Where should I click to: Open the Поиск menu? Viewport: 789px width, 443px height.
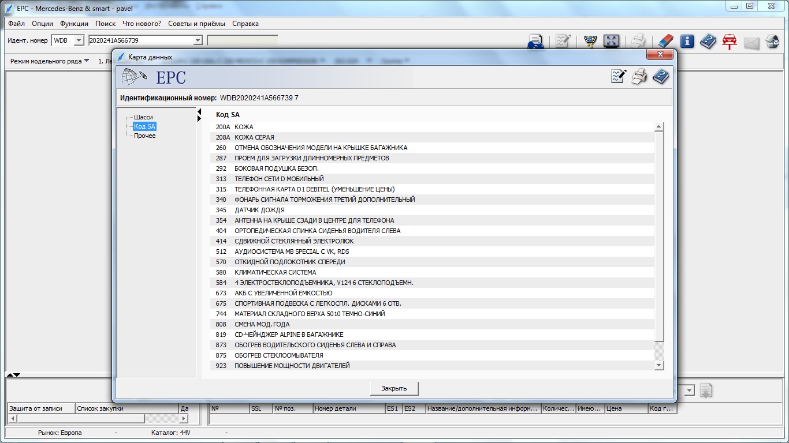pyautogui.click(x=105, y=24)
